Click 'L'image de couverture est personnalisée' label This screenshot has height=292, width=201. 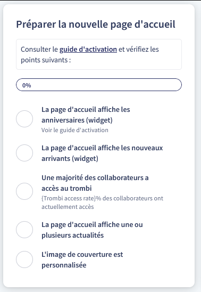(82, 259)
